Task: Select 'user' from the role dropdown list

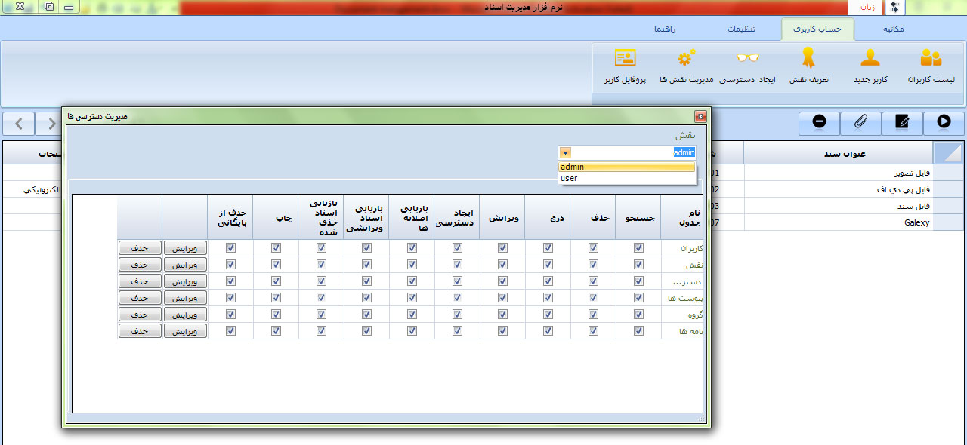Action: pyautogui.click(x=626, y=178)
